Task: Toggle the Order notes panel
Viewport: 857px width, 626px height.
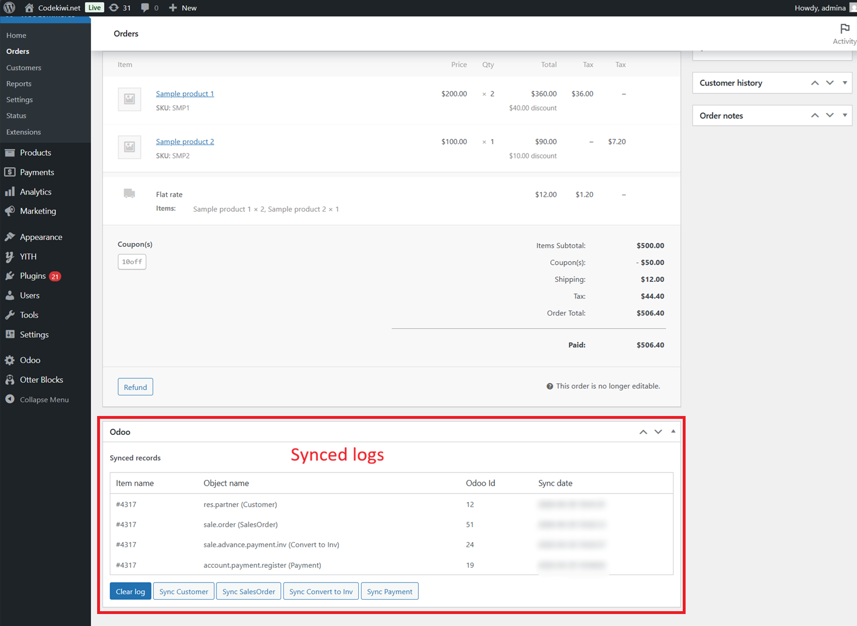Action: point(844,115)
